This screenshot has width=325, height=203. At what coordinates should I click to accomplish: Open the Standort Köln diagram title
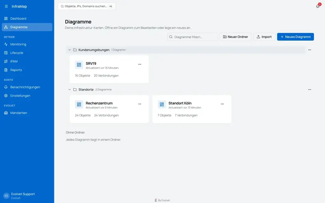[x=180, y=103]
